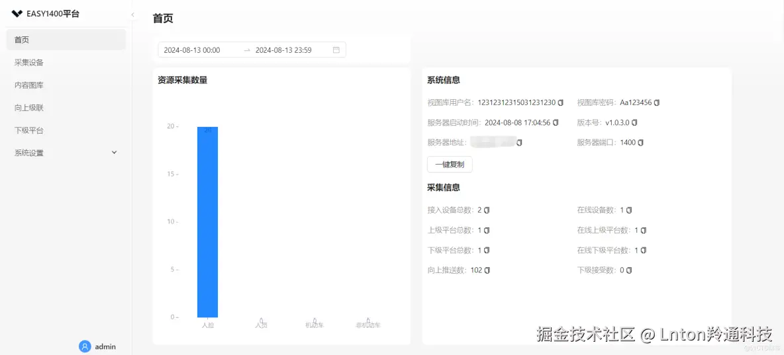The width and height of the screenshot is (784, 355).
Task: Open the 系统设置 menu item
Action: click(x=66, y=153)
